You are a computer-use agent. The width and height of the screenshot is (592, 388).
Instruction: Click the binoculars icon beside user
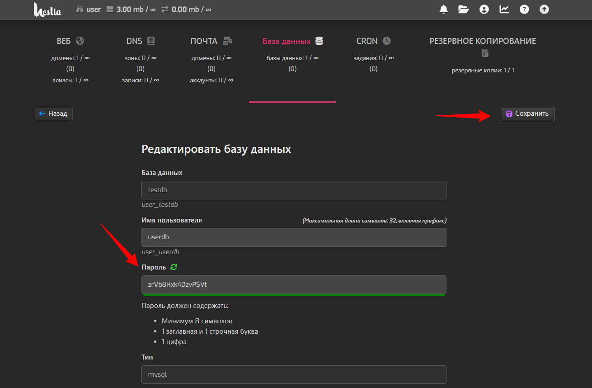click(80, 9)
